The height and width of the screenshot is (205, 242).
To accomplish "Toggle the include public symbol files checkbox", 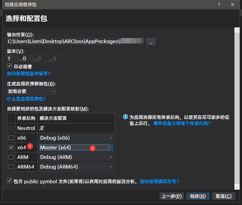I will tap(9, 180).
